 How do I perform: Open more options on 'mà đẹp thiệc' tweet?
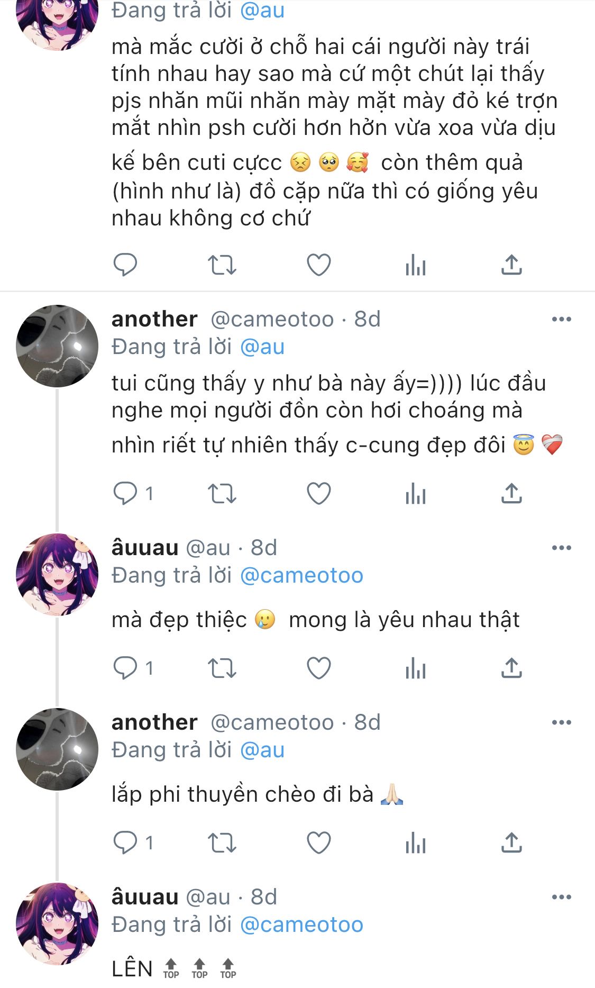[x=561, y=548]
